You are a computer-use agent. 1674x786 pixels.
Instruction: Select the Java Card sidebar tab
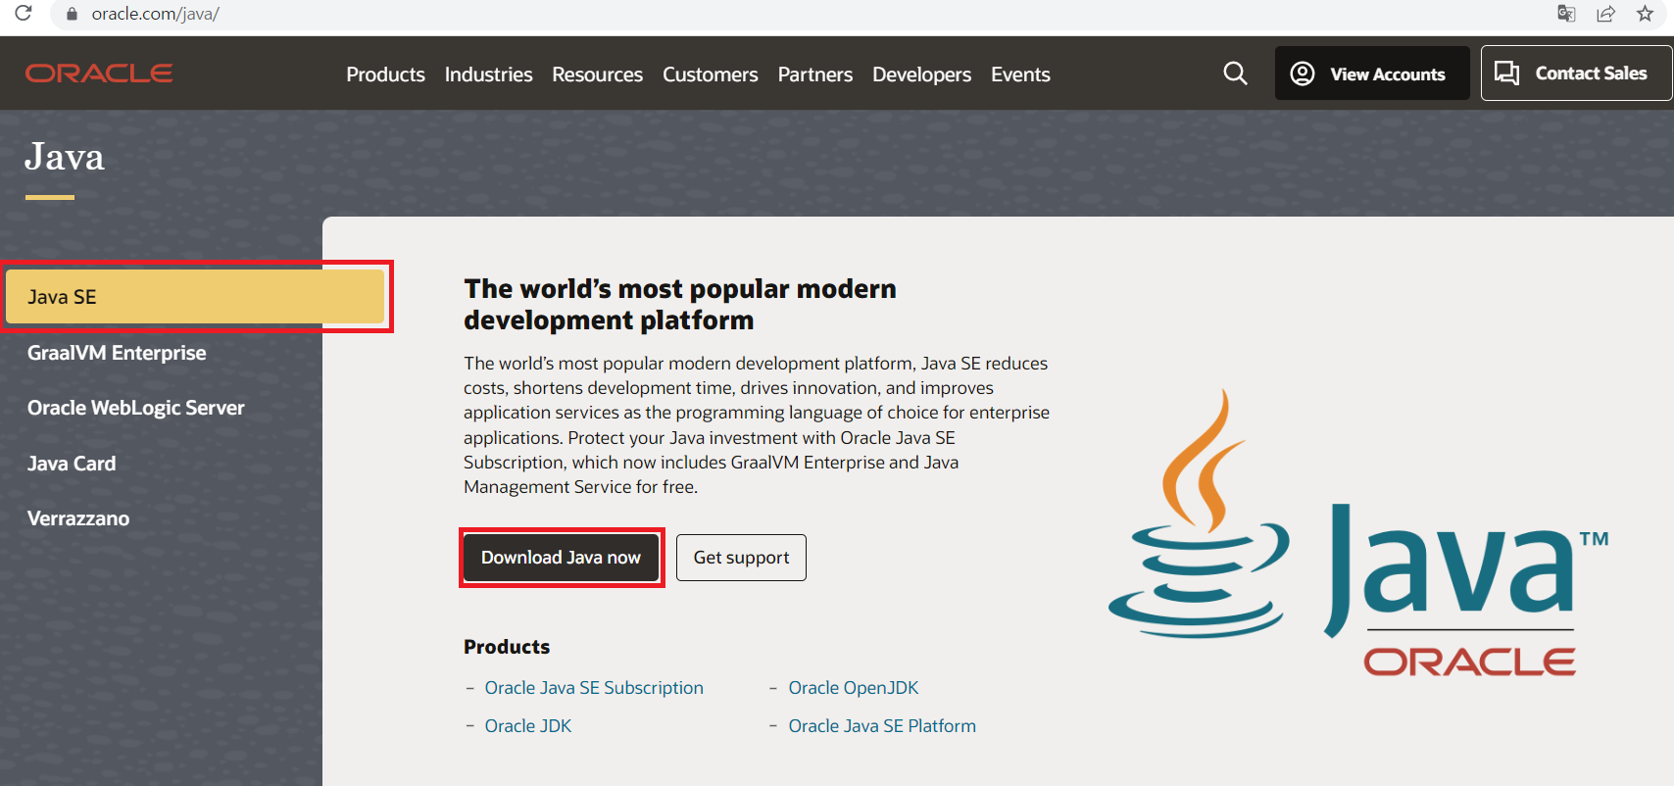pos(72,464)
